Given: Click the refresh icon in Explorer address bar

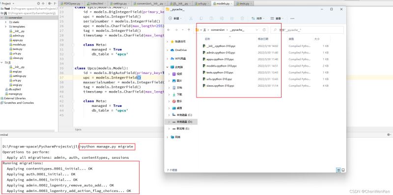Looking at the screenshot, I should pos(264,30).
